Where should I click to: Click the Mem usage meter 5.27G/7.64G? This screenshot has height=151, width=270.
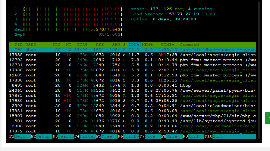[x=73, y=29]
